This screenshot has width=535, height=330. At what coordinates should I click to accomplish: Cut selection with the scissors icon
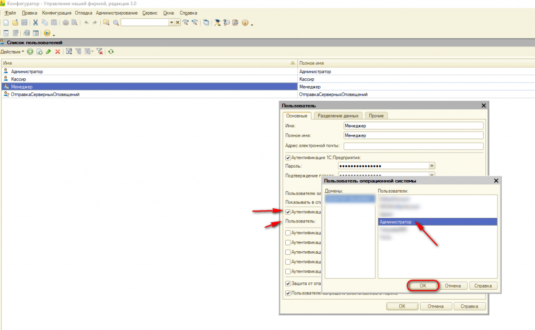pos(36,22)
